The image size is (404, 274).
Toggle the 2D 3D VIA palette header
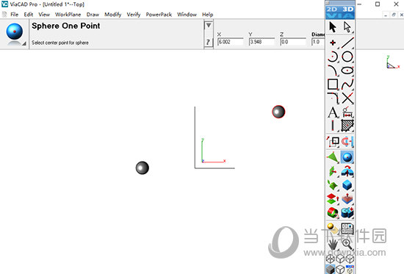point(340,12)
